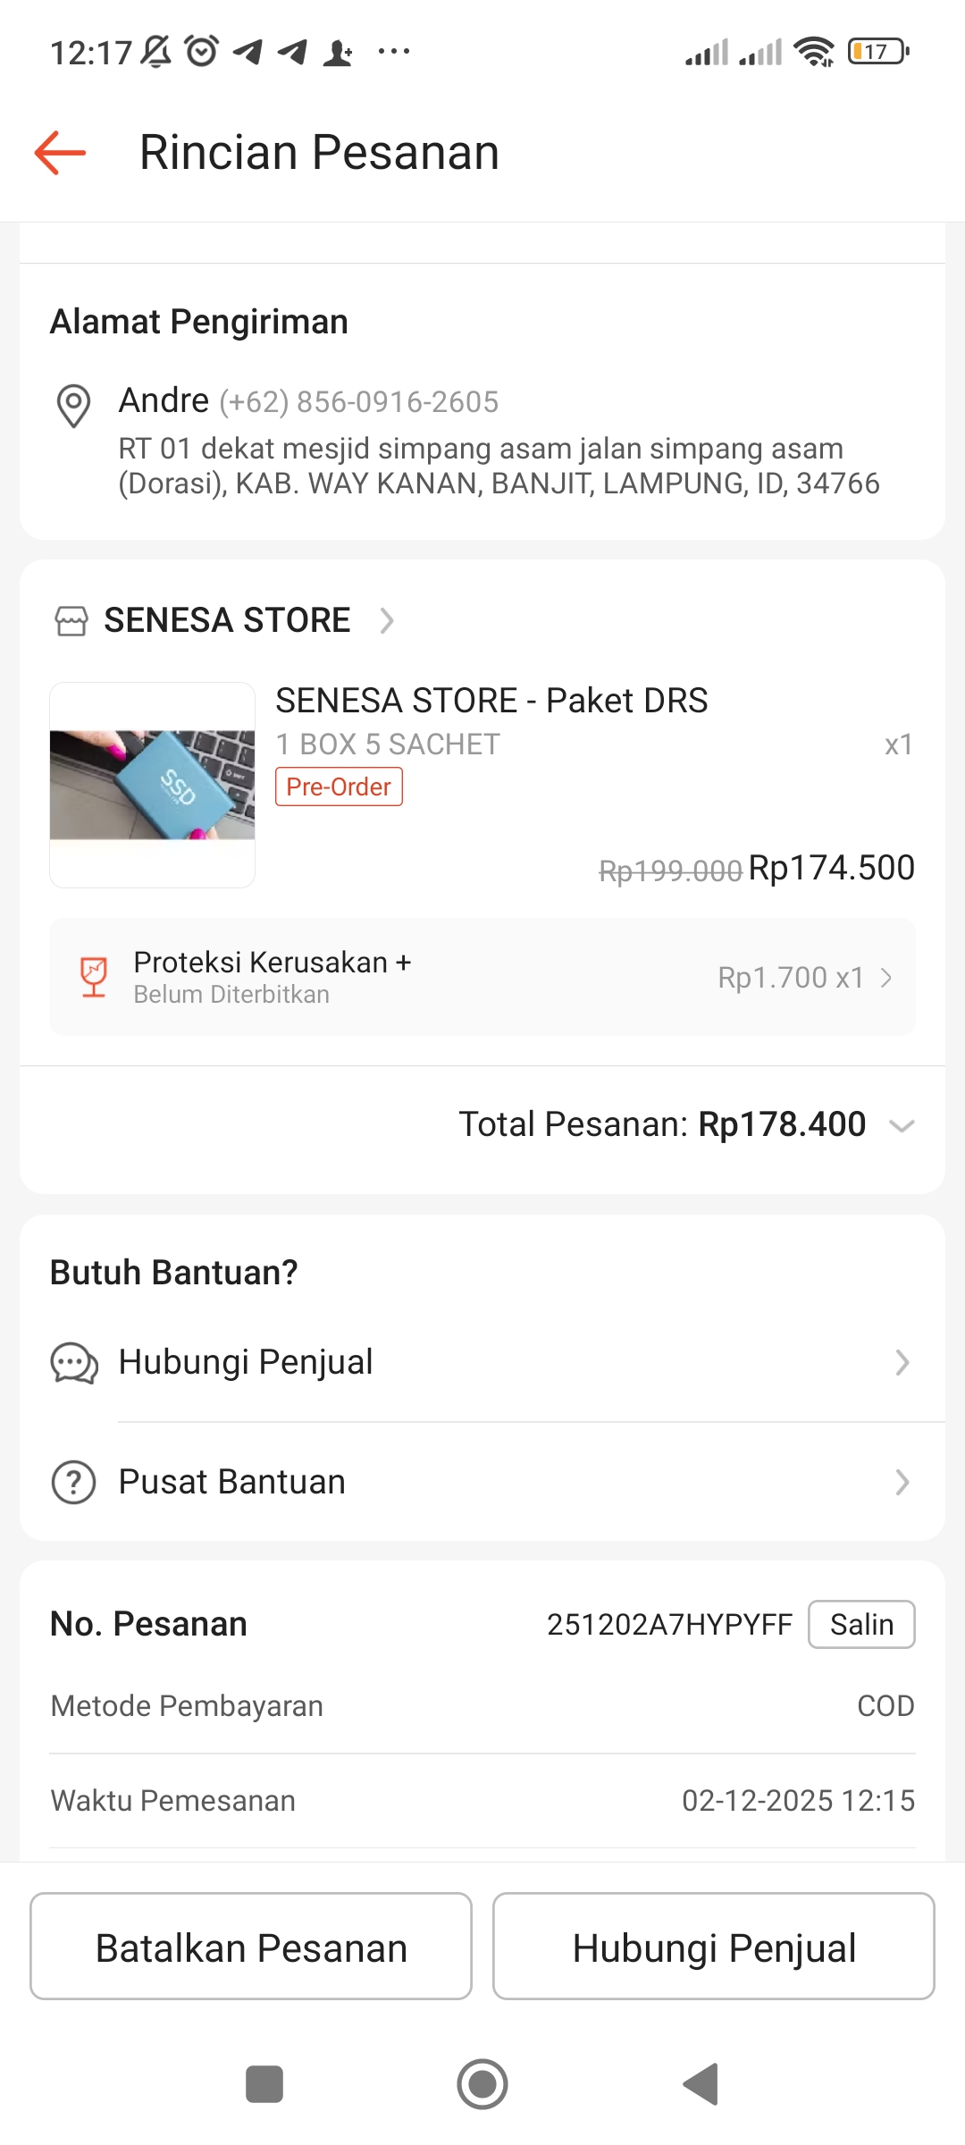Viewport: 965px width, 2145px height.
Task: Expand the Total Pesanan price breakdown
Action: point(902,1125)
